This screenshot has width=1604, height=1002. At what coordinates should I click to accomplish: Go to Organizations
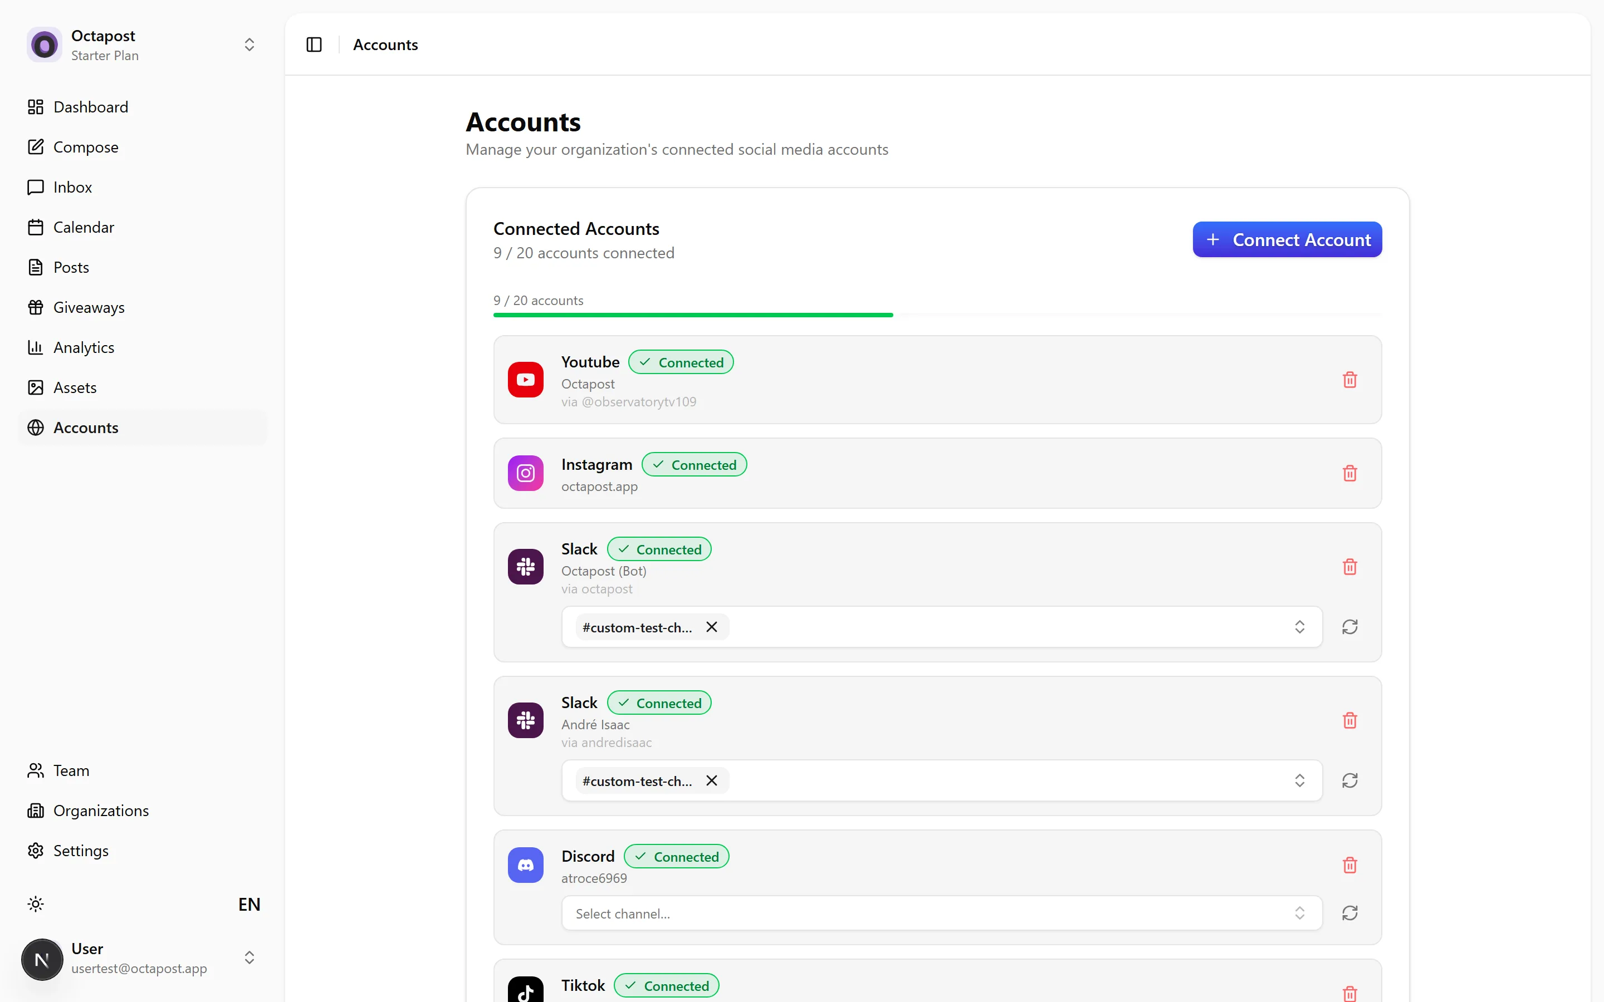pyautogui.click(x=143, y=811)
